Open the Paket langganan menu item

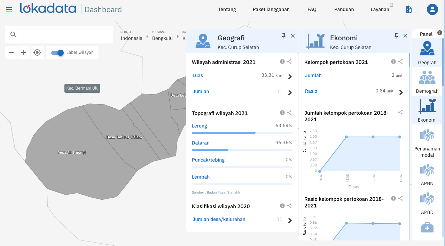[x=271, y=9]
